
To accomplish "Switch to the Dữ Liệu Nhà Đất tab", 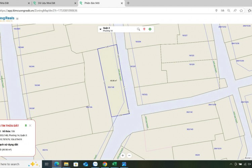I will (54, 3).
